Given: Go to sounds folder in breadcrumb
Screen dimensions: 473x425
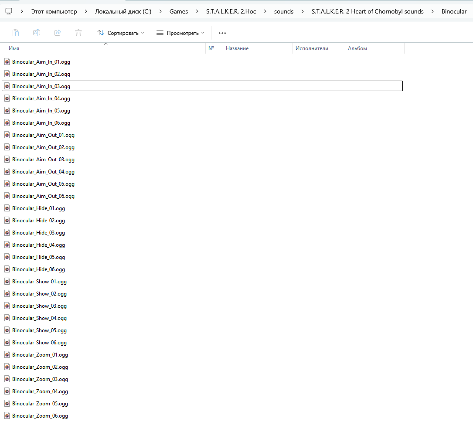Looking at the screenshot, I should tap(283, 11).
